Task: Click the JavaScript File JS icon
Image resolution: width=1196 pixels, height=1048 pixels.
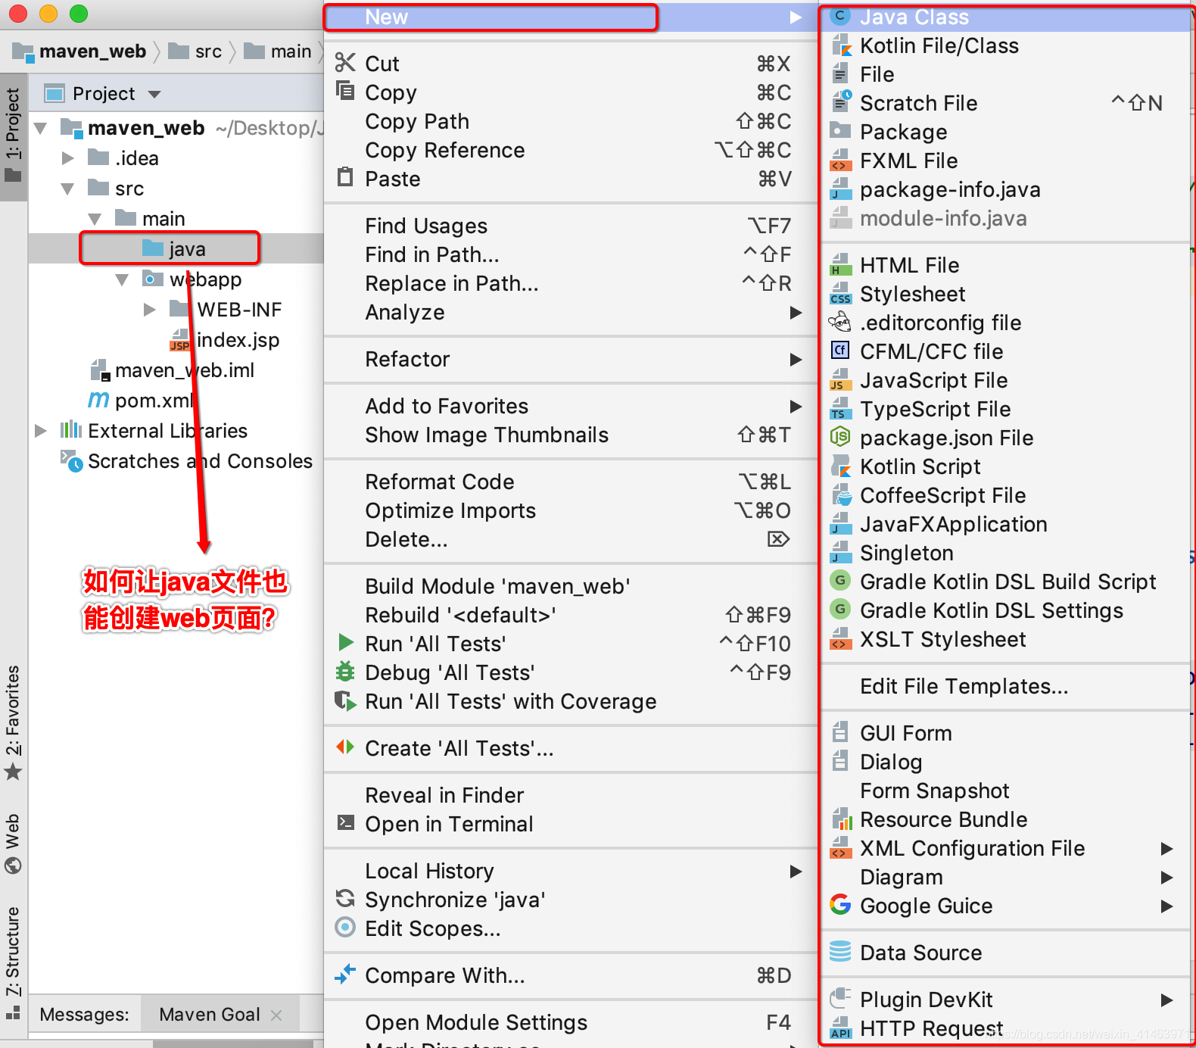Action: click(x=840, y=379)
